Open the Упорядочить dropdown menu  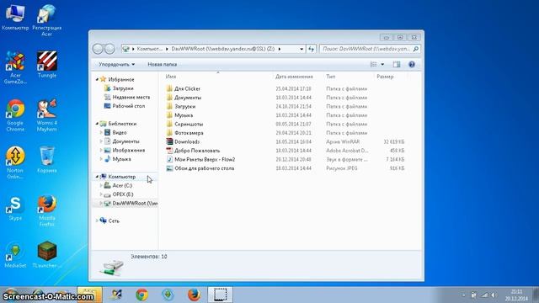coord(116,64)
